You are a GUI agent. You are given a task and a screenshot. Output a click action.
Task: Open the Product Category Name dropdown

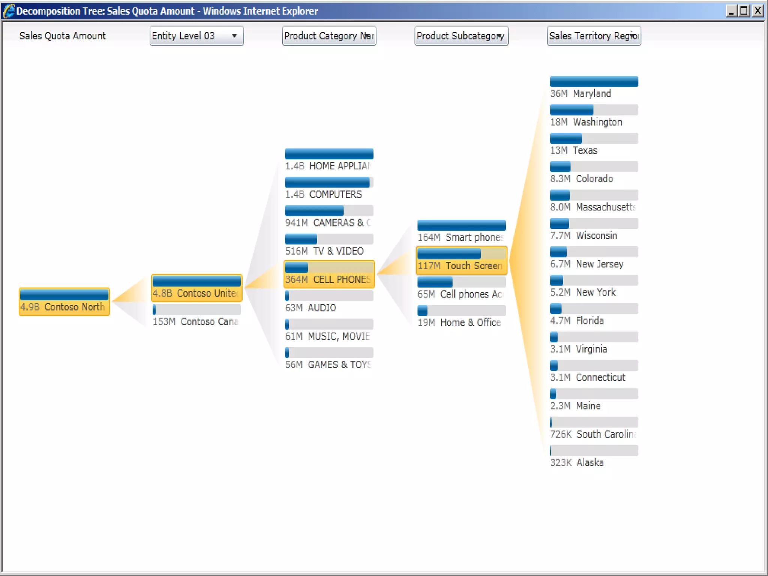tap(329, 36)
